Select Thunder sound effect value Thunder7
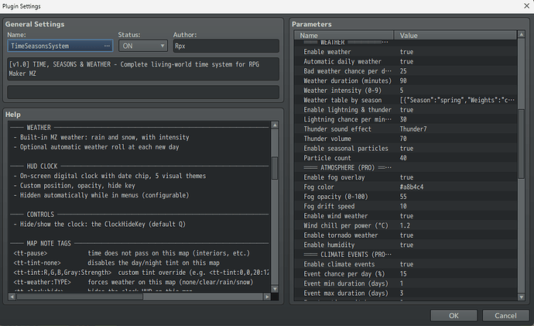 (x=413, y=129)
